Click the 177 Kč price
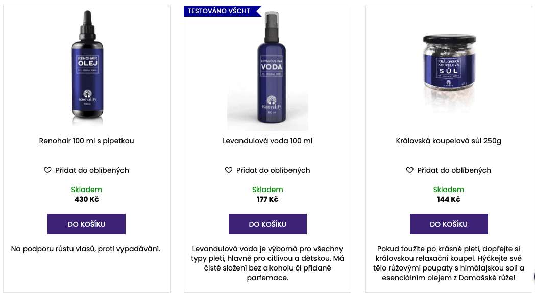This screenshot has height=297, width=535. (267, 199)
